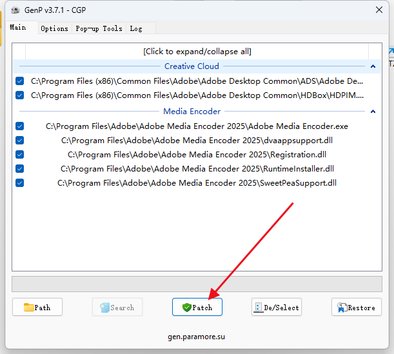Toggle Registration.dll checkbox
This screenshot has height=354, width=394.
(19, 154)
